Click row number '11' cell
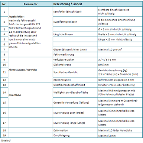This screenshot has height=143, width=143. coord(4,72)
